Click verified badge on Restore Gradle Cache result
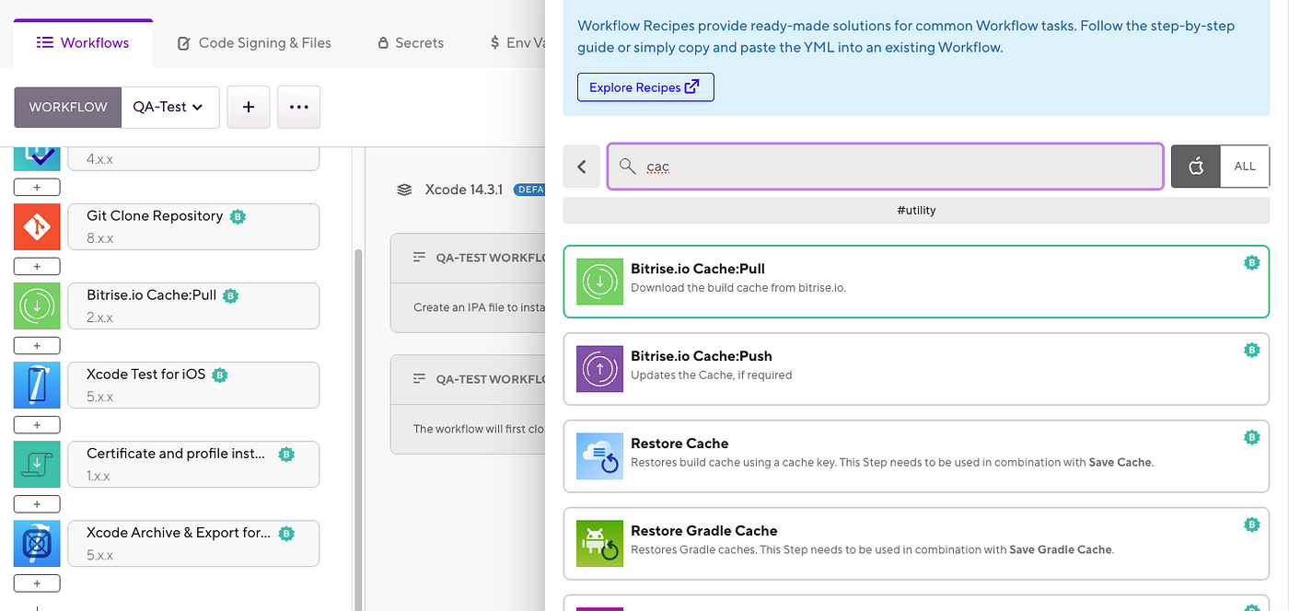The height and width of the screenshot is (611, 1289). point(1251,525)
